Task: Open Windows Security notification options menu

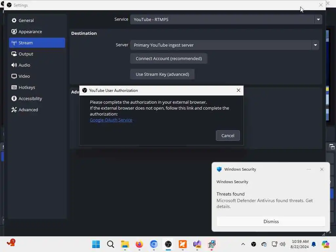Action: point(308,169)
